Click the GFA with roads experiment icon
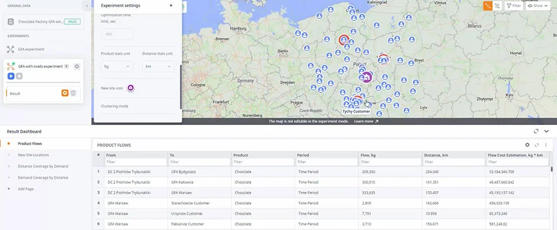557x230 pixels. 11,66
